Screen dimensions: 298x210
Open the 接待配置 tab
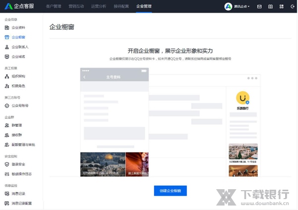[x=121, y=6]
